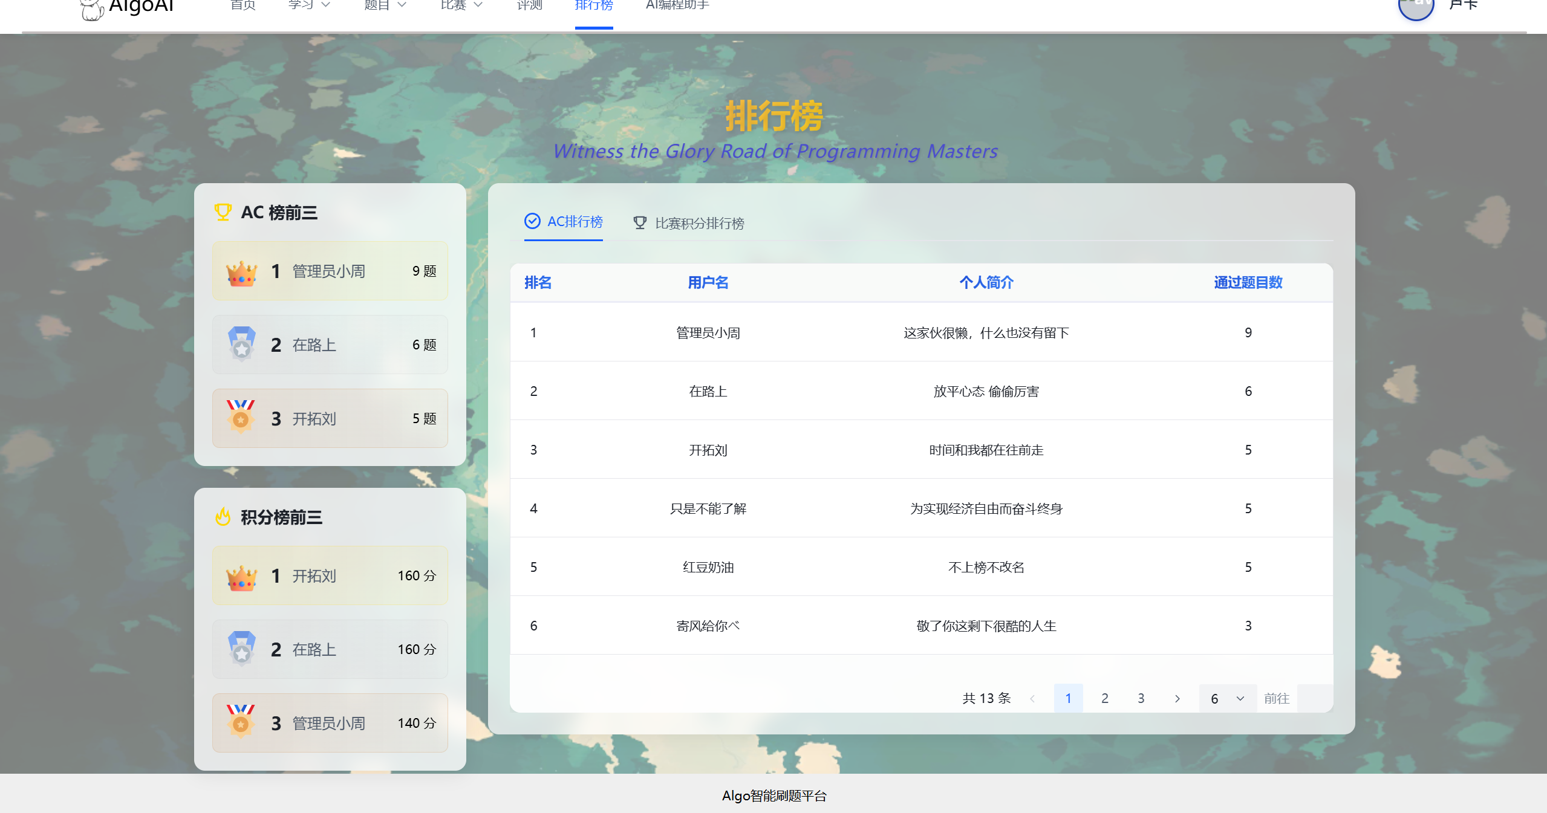Expand the 学习 dropdown in the navigation
This screenshot has height=813, width=1547.
tap(310, 5)
